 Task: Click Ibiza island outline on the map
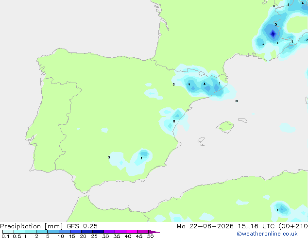click(201, 140)
